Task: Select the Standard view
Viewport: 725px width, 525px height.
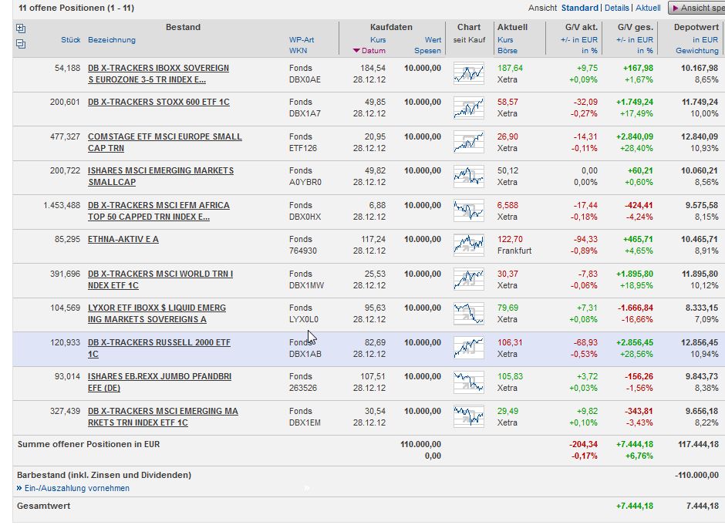Action: pos(579,8)
